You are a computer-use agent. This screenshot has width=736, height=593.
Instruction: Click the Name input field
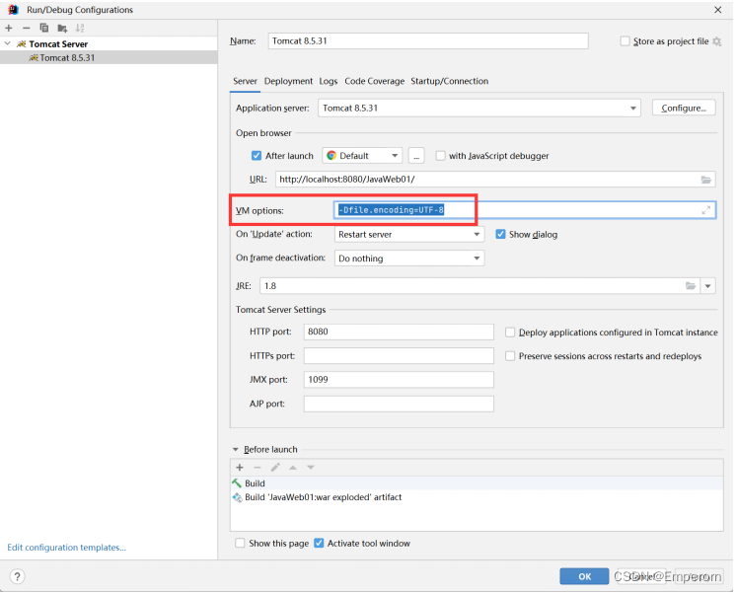tap(428, 40)
